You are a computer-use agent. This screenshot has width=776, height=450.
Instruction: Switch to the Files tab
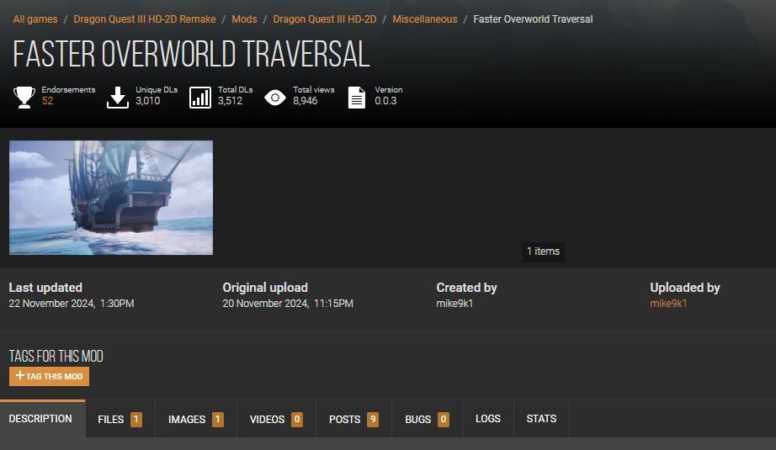coord(120,419)
